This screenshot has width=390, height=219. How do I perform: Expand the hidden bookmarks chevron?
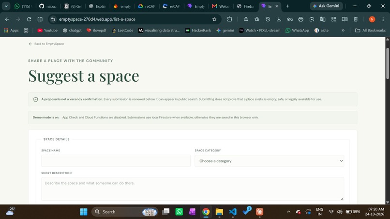tap(343, 30)
